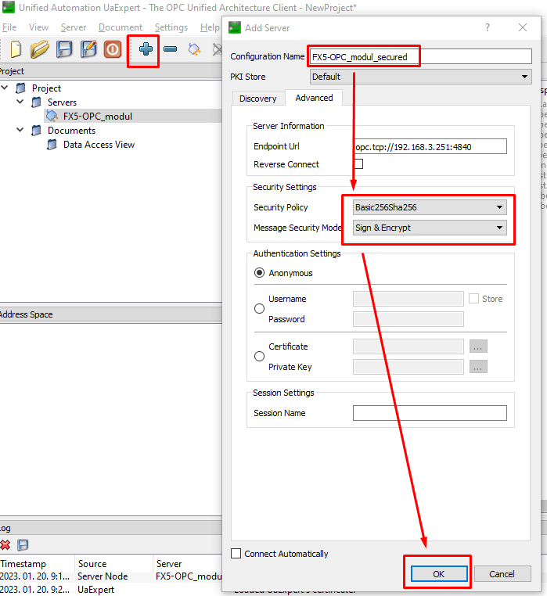The image size is (547, 596).
Task: Open the Server menu
Action: pos(74,27)
